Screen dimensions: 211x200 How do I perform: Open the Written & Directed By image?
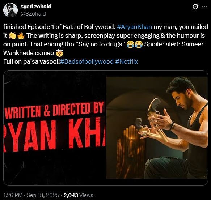tap(55, 128)
